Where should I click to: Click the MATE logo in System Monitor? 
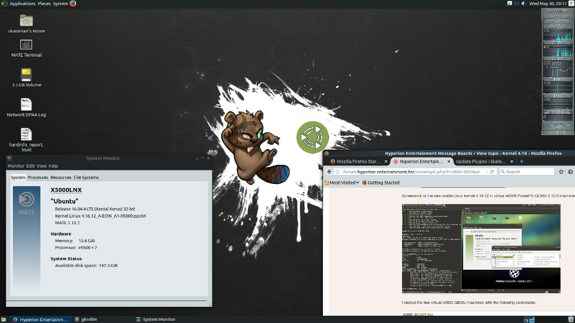click(x=26, y=204)
